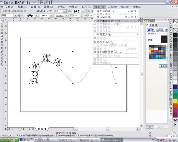
Task: Click the Undo arrow icon
Action: (x=25, y=11)
